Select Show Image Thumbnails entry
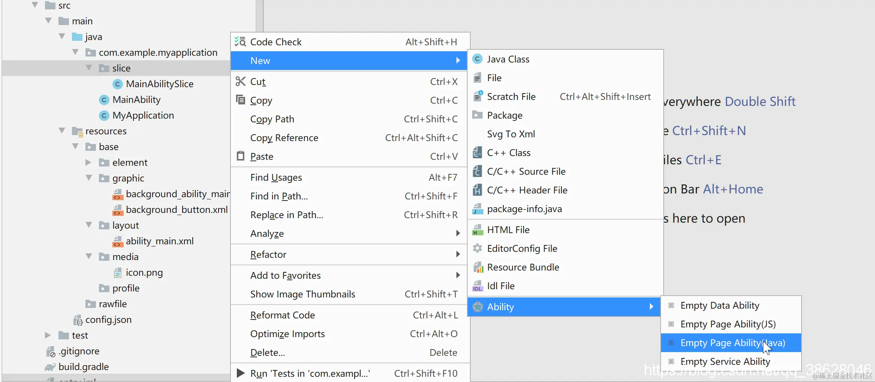875x382 pixels. point(349,294)
